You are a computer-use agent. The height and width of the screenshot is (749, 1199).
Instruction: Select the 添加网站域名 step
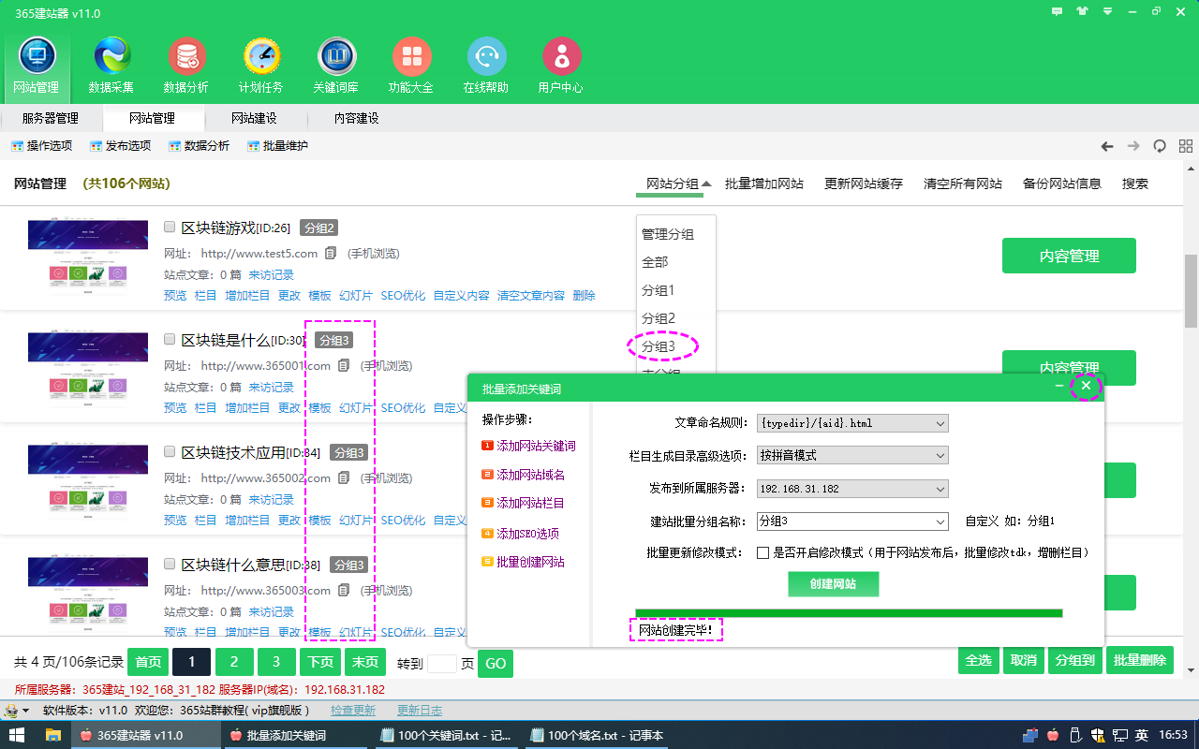523,475
